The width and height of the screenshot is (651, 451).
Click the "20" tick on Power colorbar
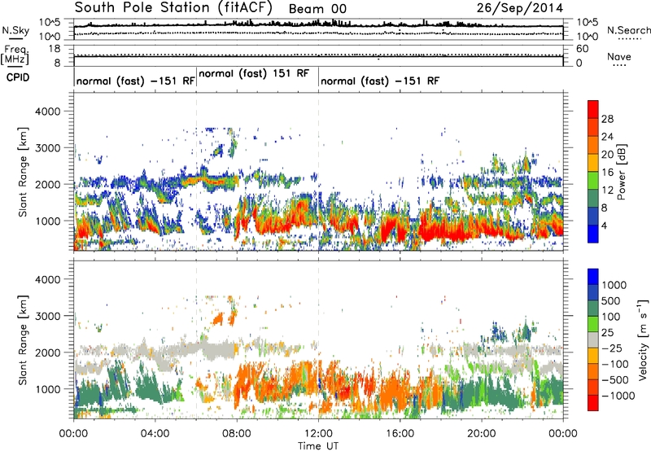607,155
